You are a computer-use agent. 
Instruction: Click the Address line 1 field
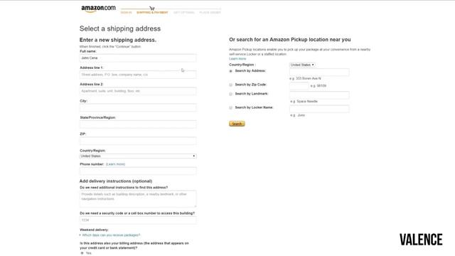coord(138,75)
